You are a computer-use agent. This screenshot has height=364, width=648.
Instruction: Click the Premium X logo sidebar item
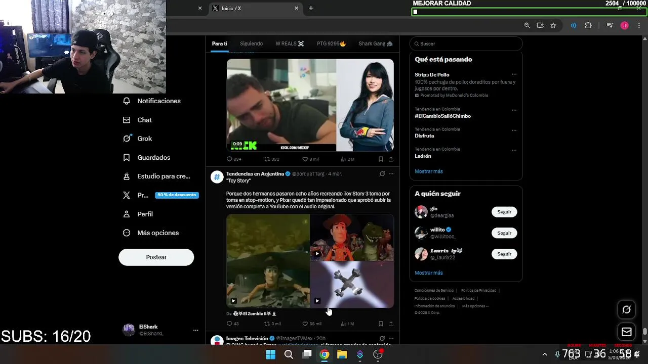pyautogui.click(x=127, y=195)
